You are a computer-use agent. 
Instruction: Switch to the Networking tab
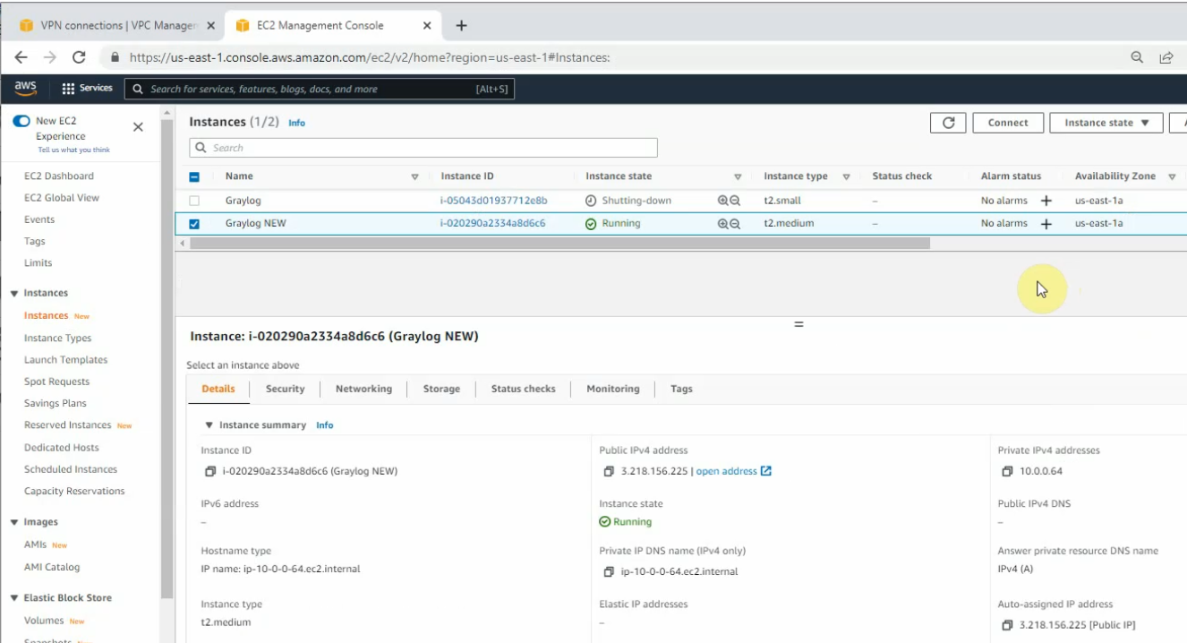click(363, 389)
